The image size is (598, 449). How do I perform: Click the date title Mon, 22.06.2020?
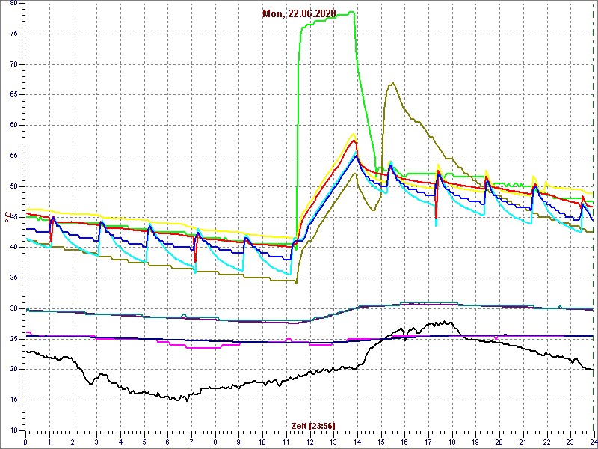point(299,14)
